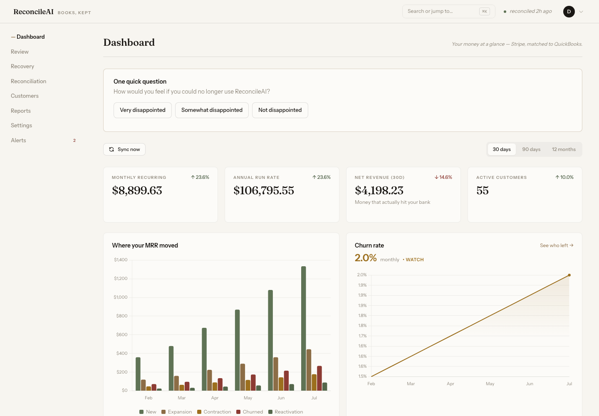This screenshot has height=416, width=599.
Task: Open the Review page
Action: tap(20, 52)
